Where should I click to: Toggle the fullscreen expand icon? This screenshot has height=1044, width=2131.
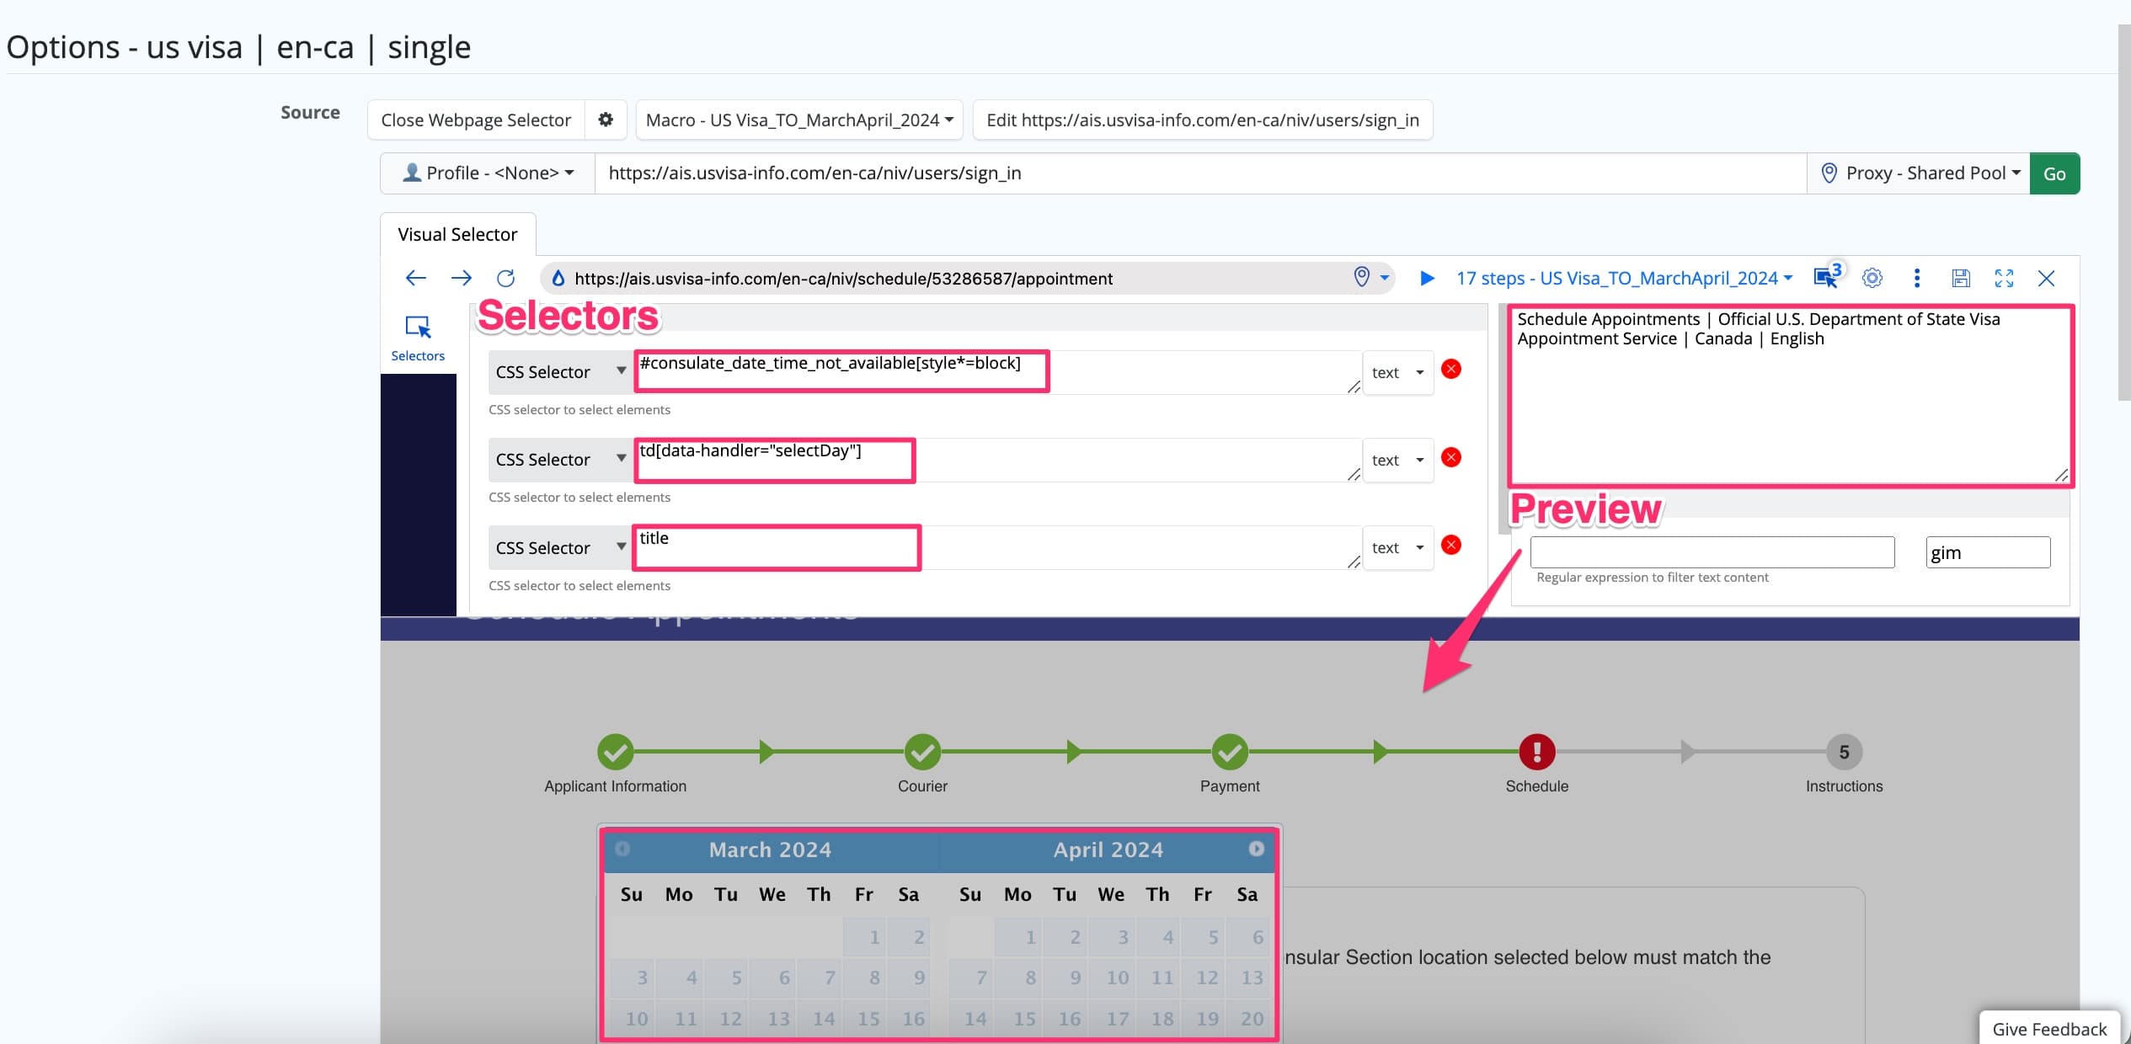2004,278
